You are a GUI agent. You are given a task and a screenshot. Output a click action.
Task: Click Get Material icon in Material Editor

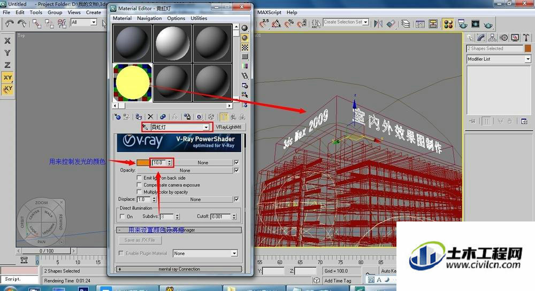(x=117, y=117)
